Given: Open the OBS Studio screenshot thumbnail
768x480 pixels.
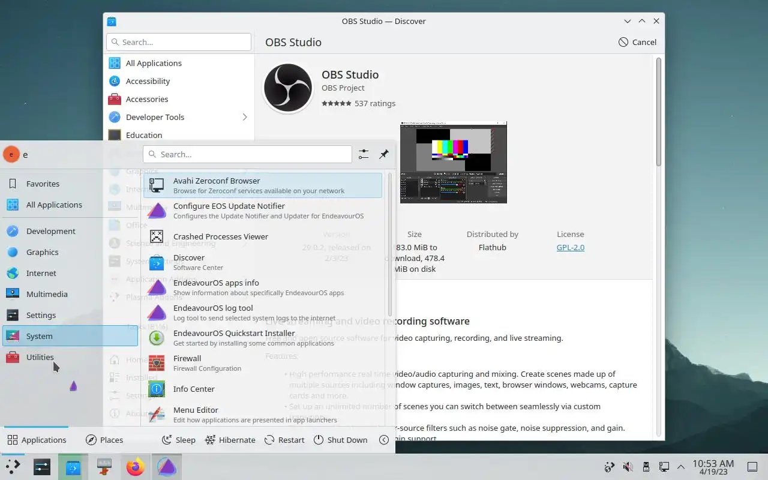Looking at the screenshot, I should pos(454,163).
